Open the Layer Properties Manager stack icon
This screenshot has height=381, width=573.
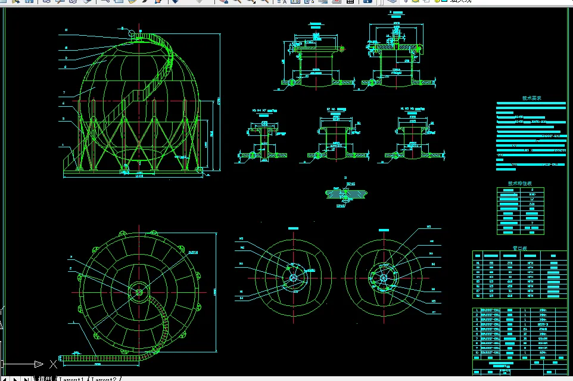[x=392, y=1]
